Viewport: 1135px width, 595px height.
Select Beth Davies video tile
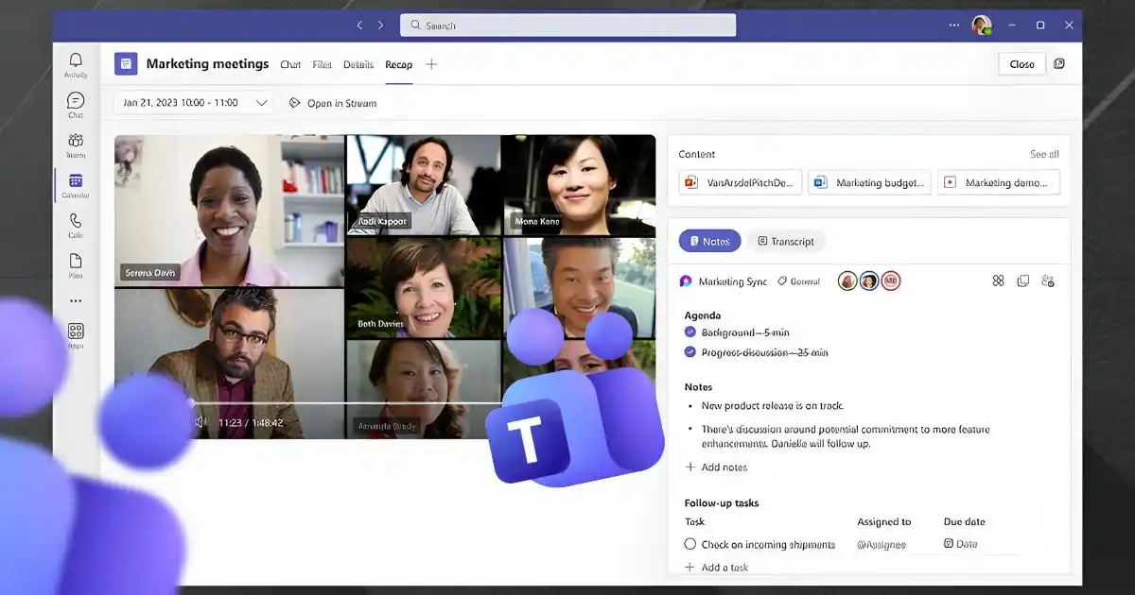coord(424,286)
